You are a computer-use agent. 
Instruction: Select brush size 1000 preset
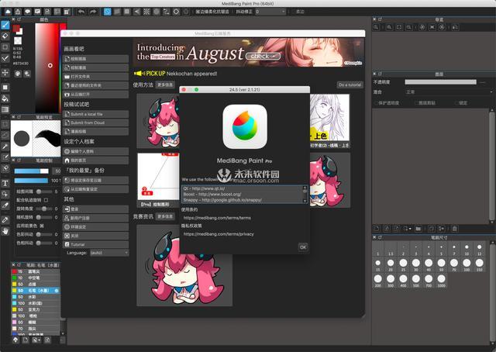coord(441,281)
